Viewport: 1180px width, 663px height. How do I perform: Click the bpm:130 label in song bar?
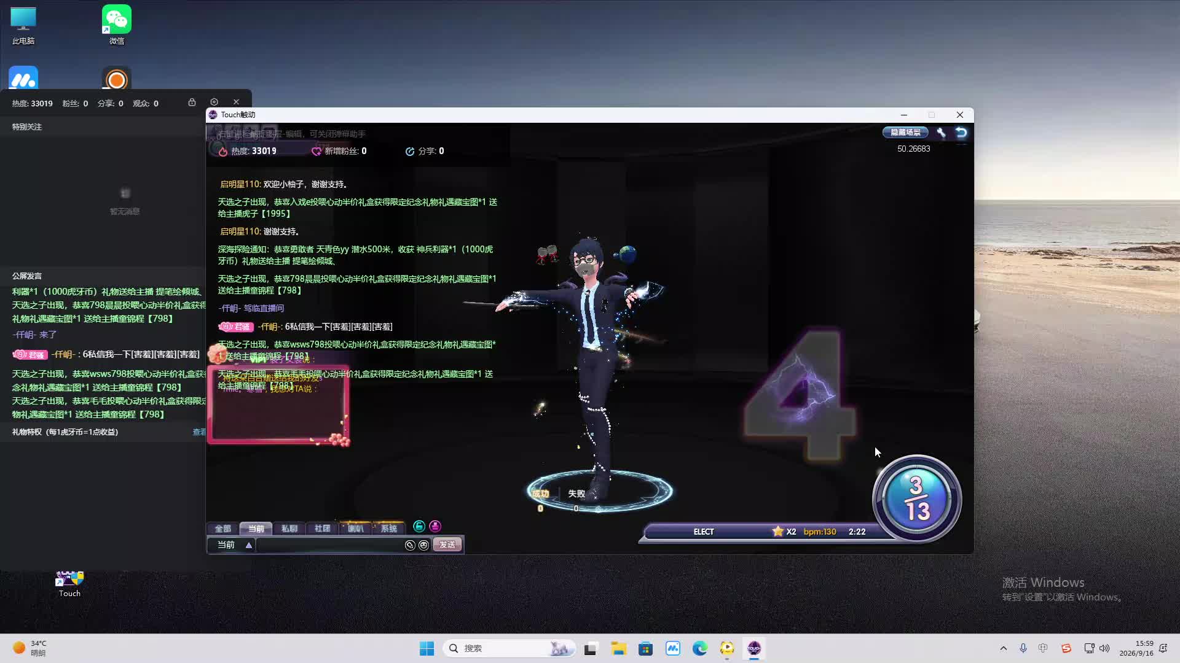coord(820,532)
